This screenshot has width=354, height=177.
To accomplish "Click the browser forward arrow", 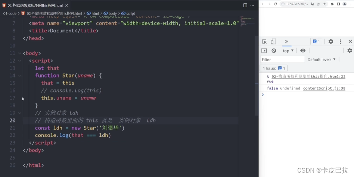I will pos(269,4).
